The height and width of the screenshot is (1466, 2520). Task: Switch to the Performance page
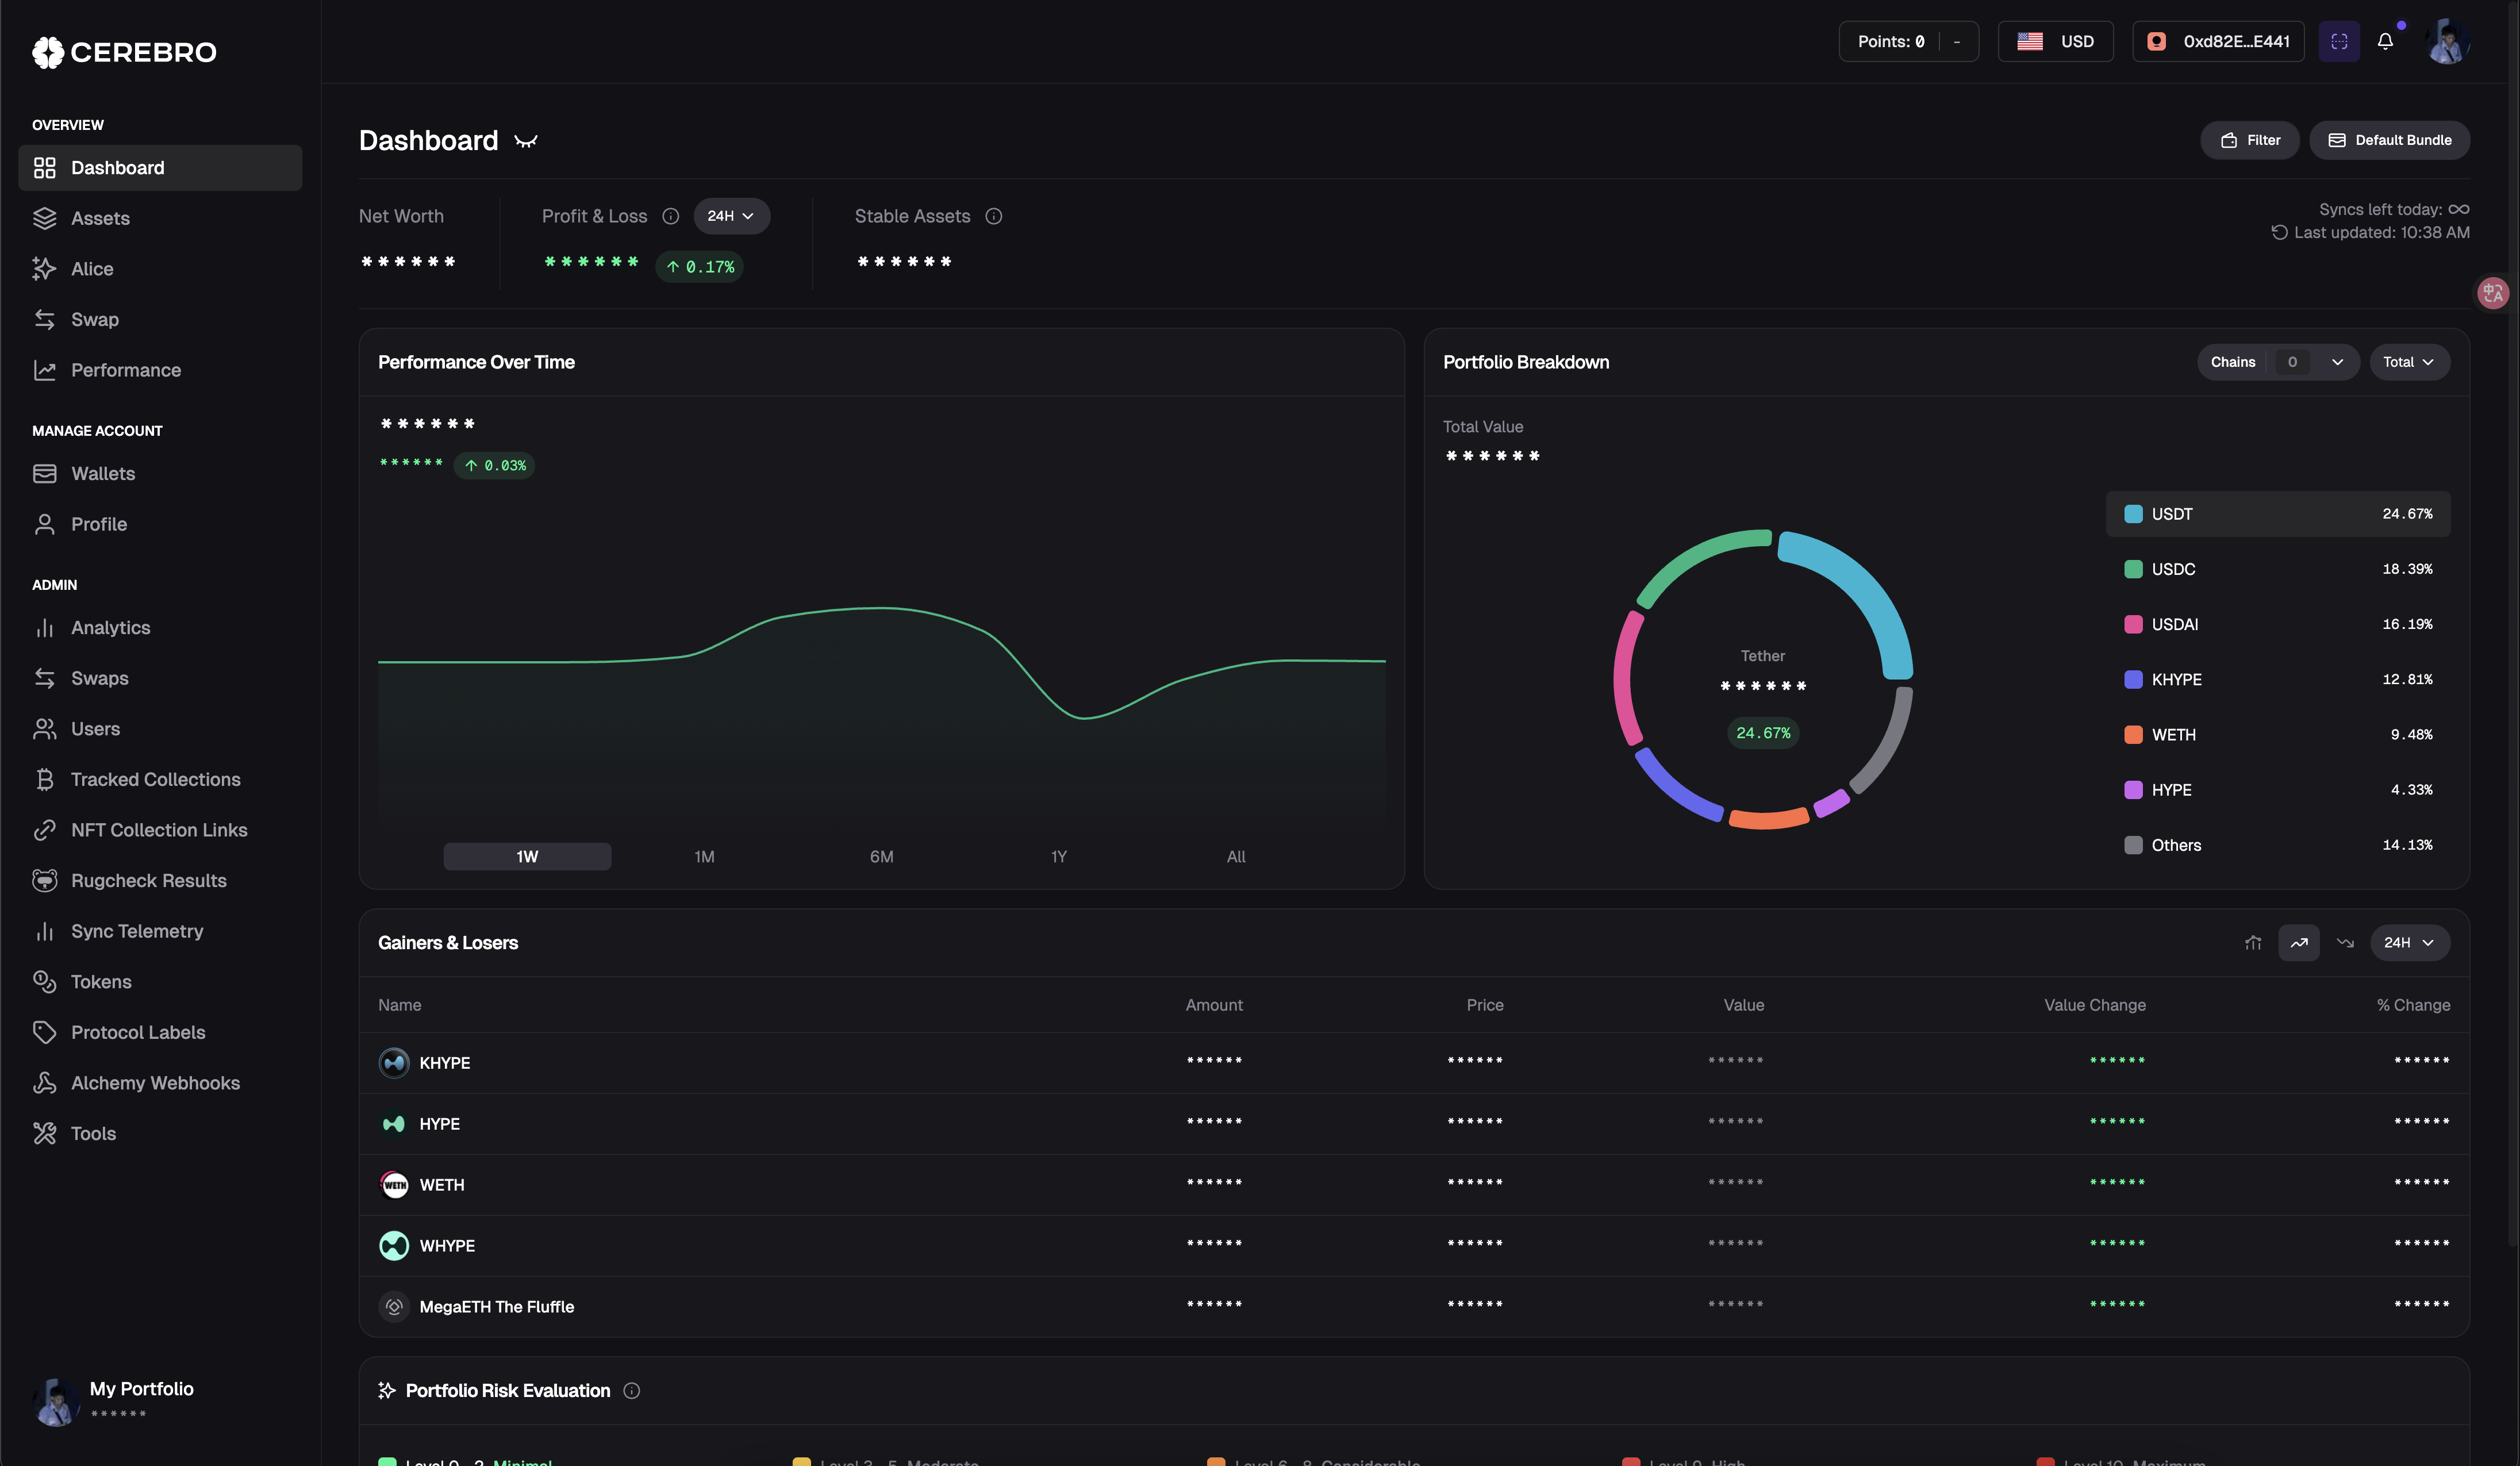[x=126, y=369]
